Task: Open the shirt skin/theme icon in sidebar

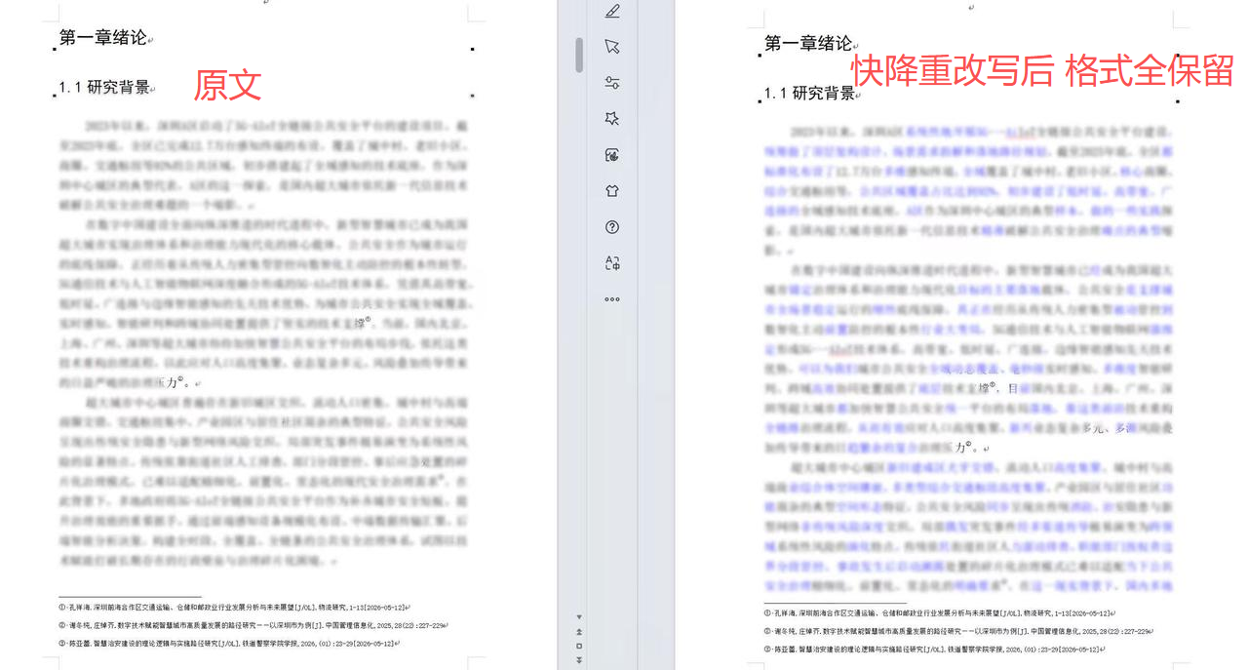Action: 612,191
